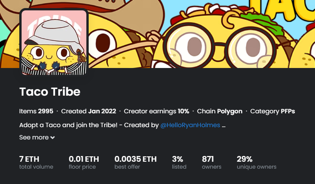
Task: Click the 3% listed statistic
Action: click(x=179, y=162)
